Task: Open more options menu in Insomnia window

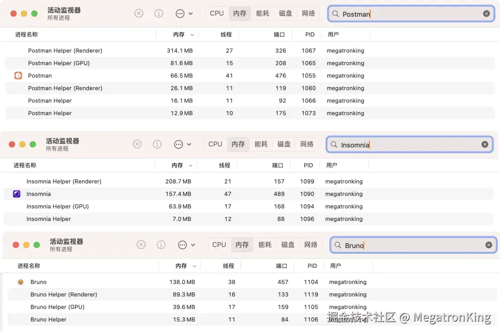Action: point(182,144)
